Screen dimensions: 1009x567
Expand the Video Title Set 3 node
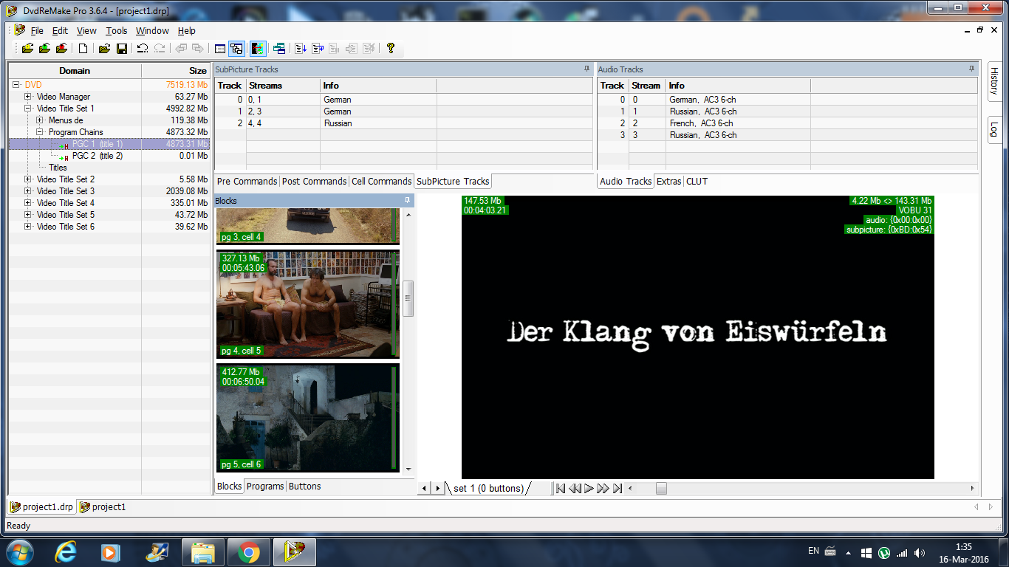pyautogui.click(x=28, y=191)
